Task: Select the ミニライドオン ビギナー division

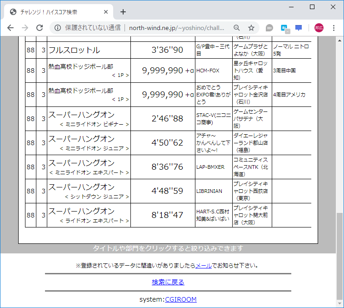Action: pos(94,124)
